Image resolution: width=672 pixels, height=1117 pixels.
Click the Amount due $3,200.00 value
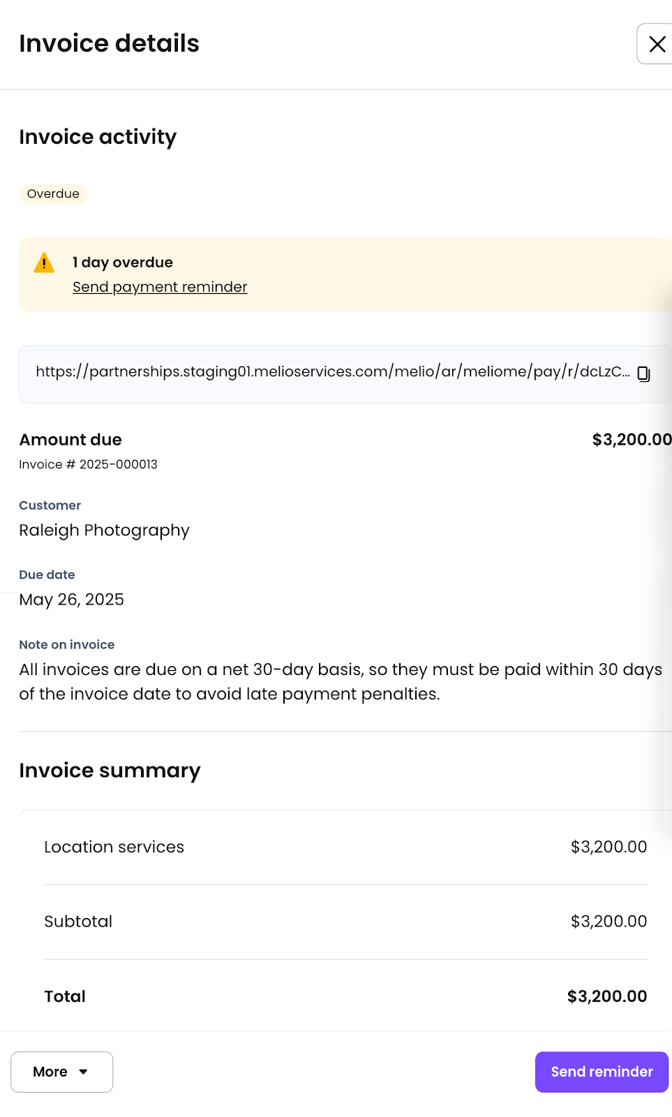pos(632,440)
